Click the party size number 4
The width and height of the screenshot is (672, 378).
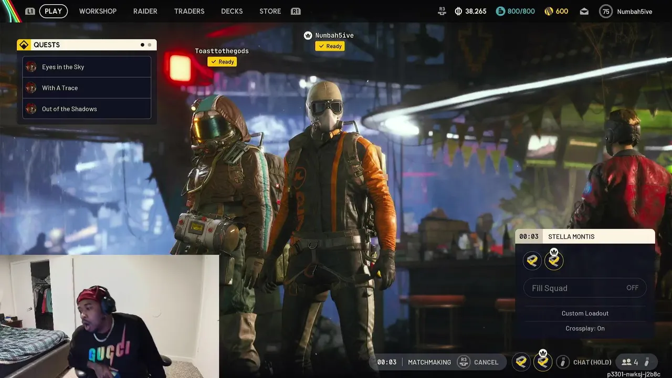(x=636, y=362)
